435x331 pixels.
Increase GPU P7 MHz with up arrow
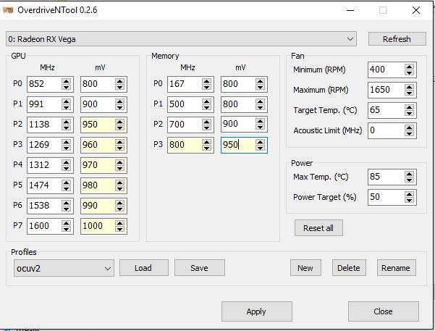click(x=67, y=223)
